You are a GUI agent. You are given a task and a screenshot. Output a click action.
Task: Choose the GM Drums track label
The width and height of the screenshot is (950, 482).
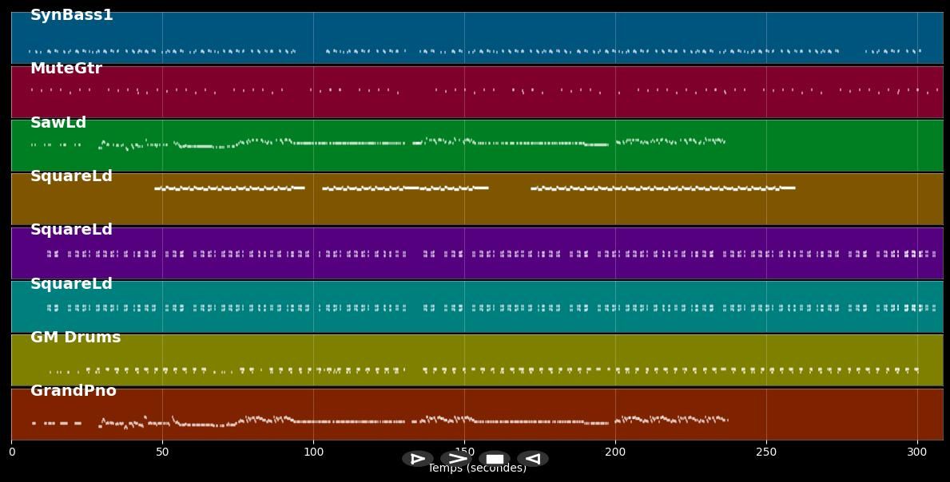[75, 338]
